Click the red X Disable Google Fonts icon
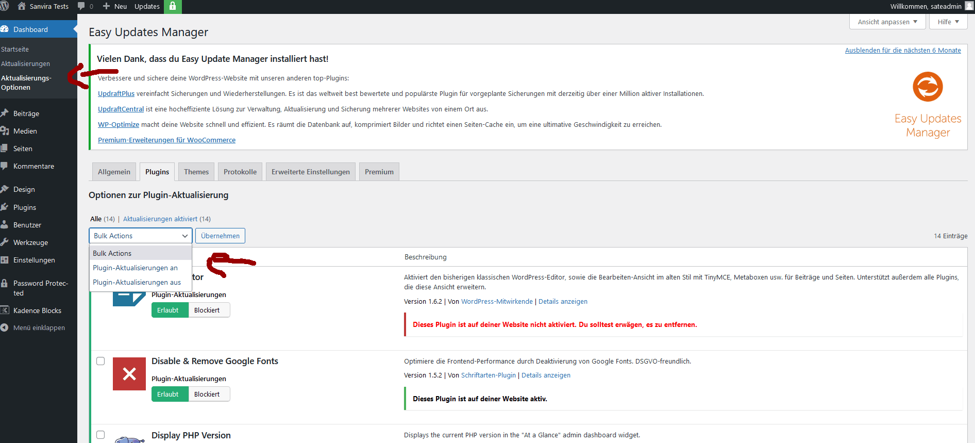 [129, 374]
